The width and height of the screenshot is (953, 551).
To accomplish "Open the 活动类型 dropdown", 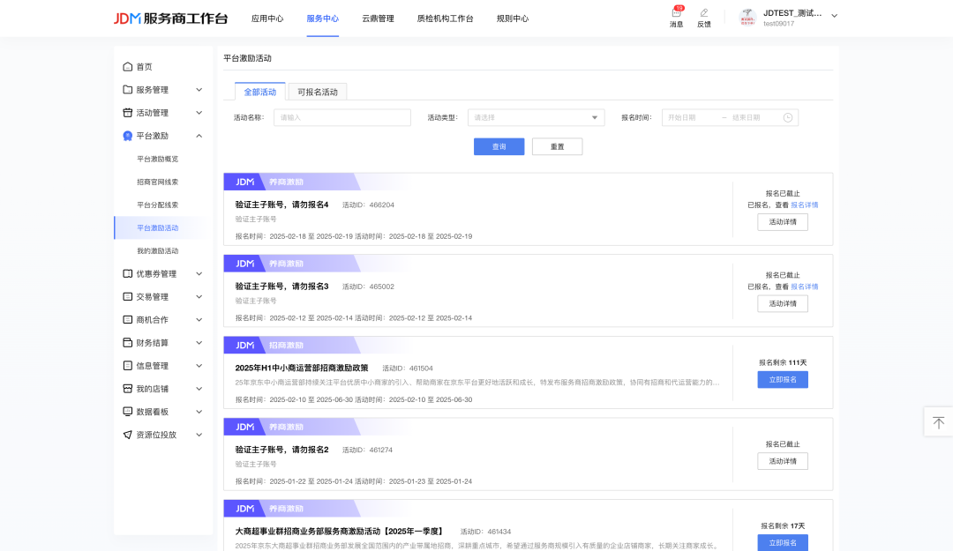I will [536, 117].
